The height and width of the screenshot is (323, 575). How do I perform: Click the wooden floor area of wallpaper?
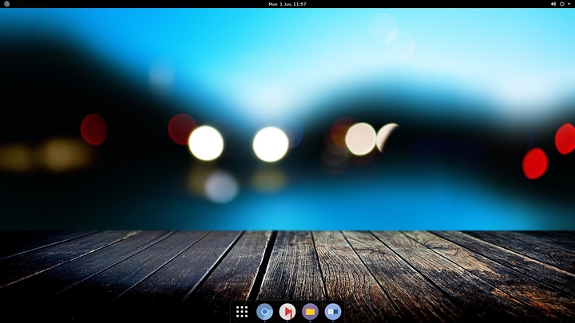(x=120, y=271)
